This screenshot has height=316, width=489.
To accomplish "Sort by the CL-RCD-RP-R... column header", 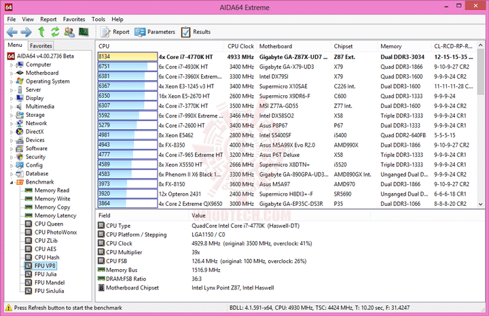I will [x=454, y=46].
